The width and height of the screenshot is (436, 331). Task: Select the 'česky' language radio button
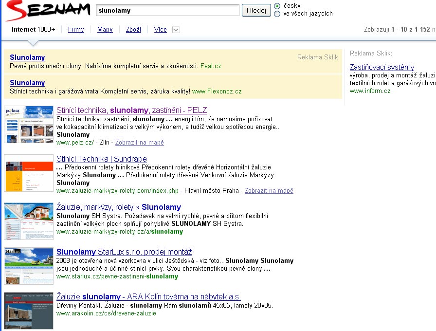pyautogui.click(x=277, y=6)
